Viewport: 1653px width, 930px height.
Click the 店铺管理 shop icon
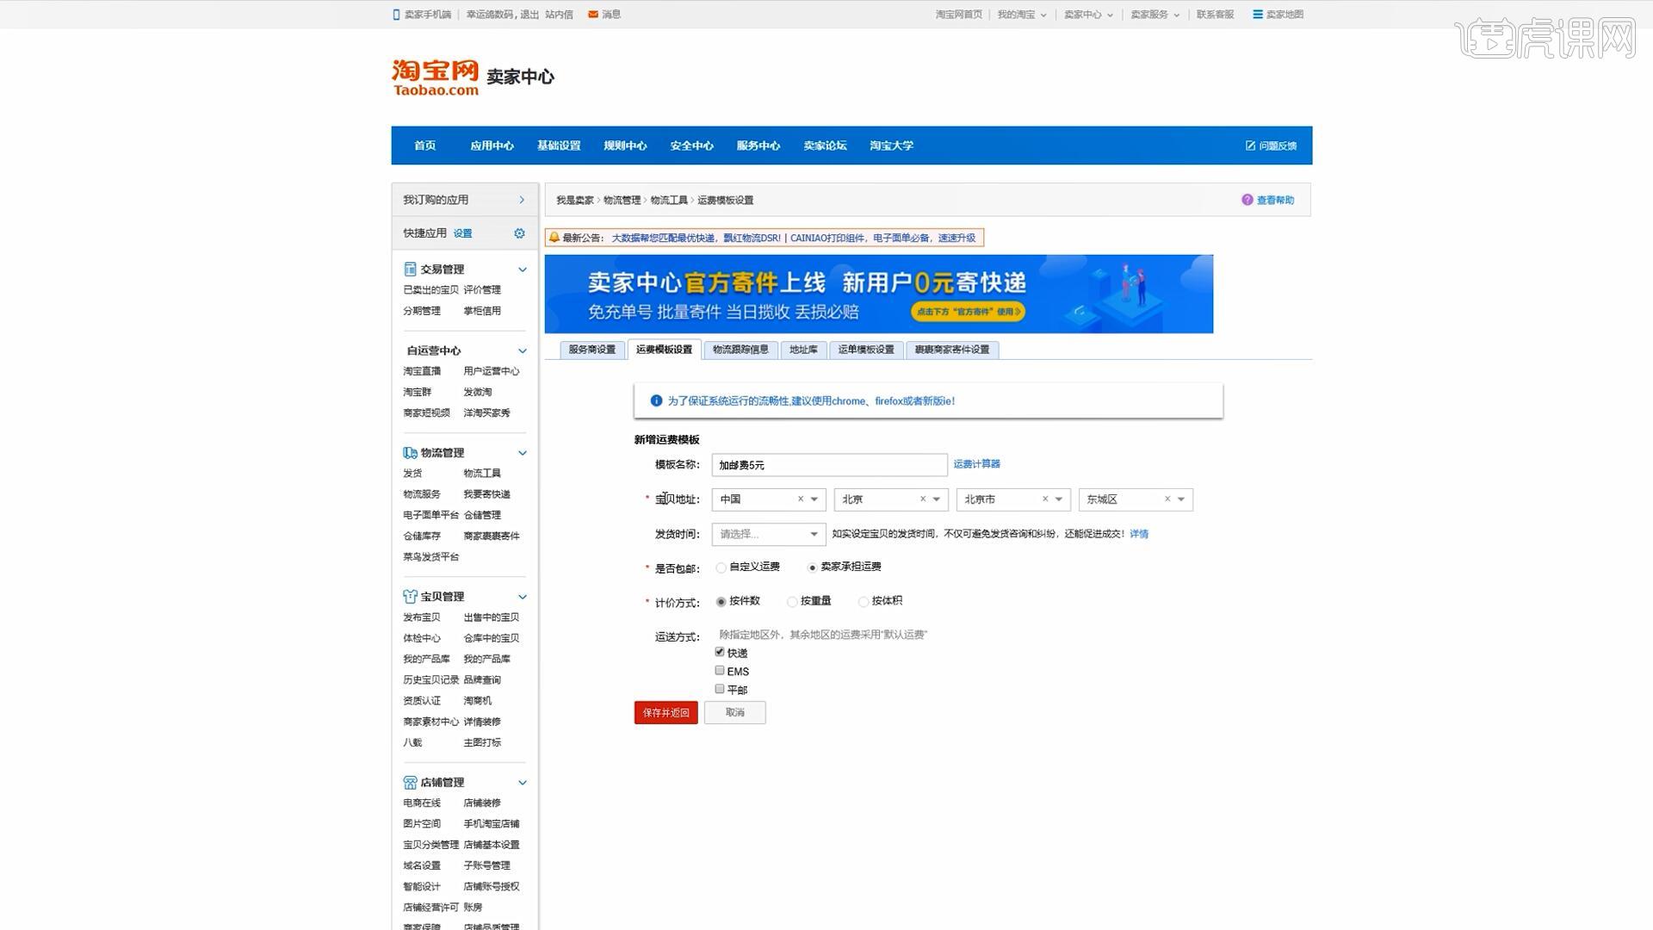point(410,783)
